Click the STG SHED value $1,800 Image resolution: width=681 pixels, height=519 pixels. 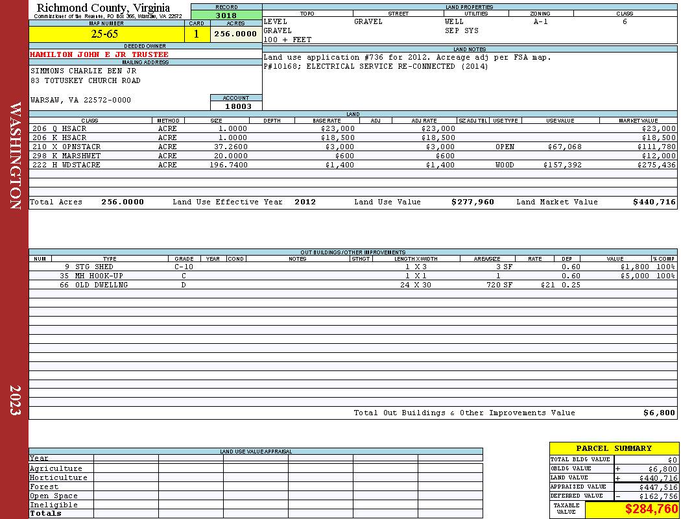[x=634, y=267]
